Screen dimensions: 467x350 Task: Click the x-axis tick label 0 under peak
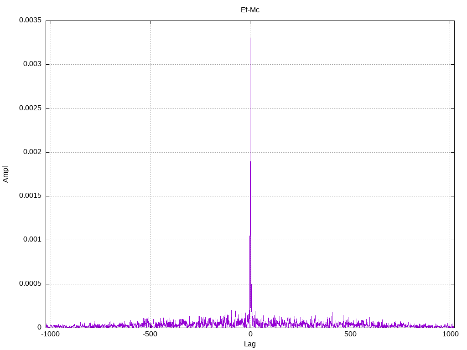[x=250, y=334]
